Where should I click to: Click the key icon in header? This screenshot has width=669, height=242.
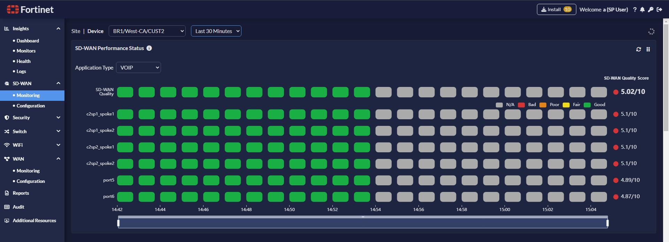(x=651, y=10)
